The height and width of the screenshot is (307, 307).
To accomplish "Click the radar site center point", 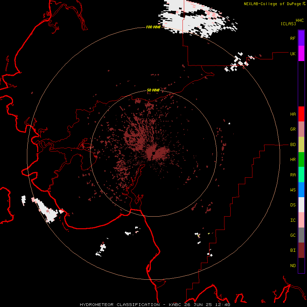I will (x=153, y=153).
